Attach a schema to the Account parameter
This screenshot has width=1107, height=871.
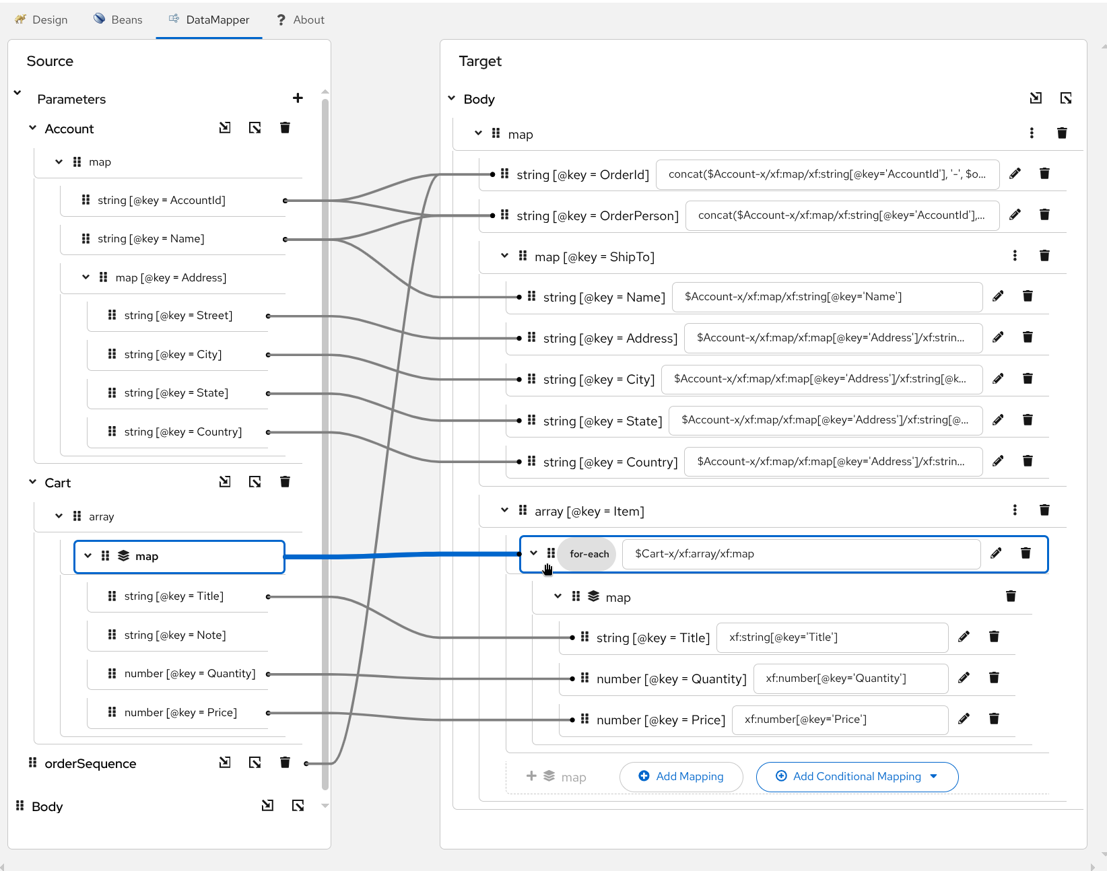224,127
